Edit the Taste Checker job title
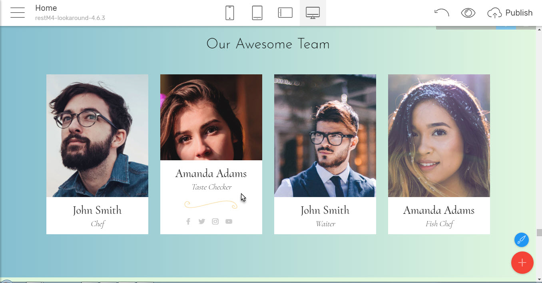 point(211,187)
